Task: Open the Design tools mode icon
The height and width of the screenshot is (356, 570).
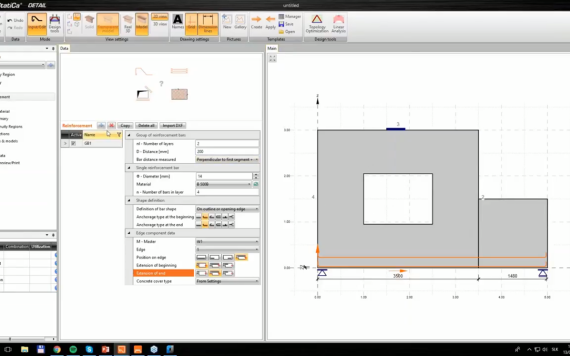Action: tap(53, 24)
